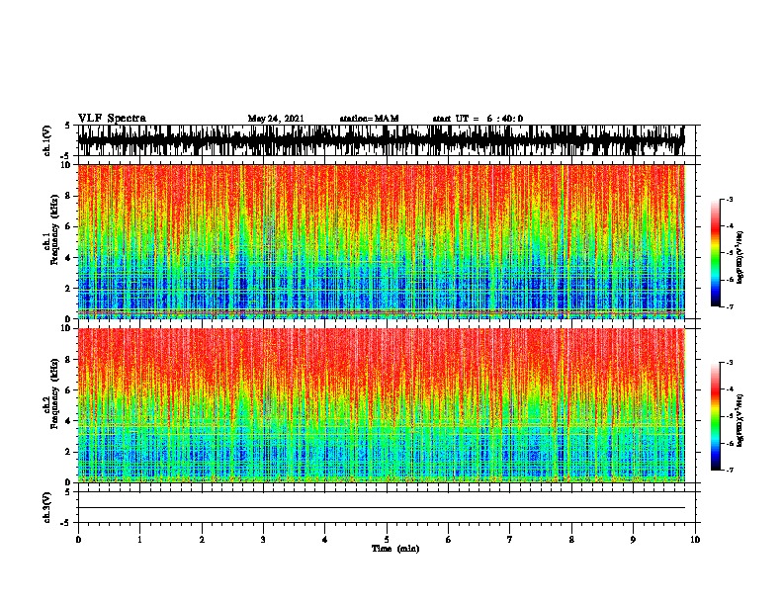Click the '-3' label on ch.2 color scale
The image size is (783, 605).
click(x=729, y=363)
